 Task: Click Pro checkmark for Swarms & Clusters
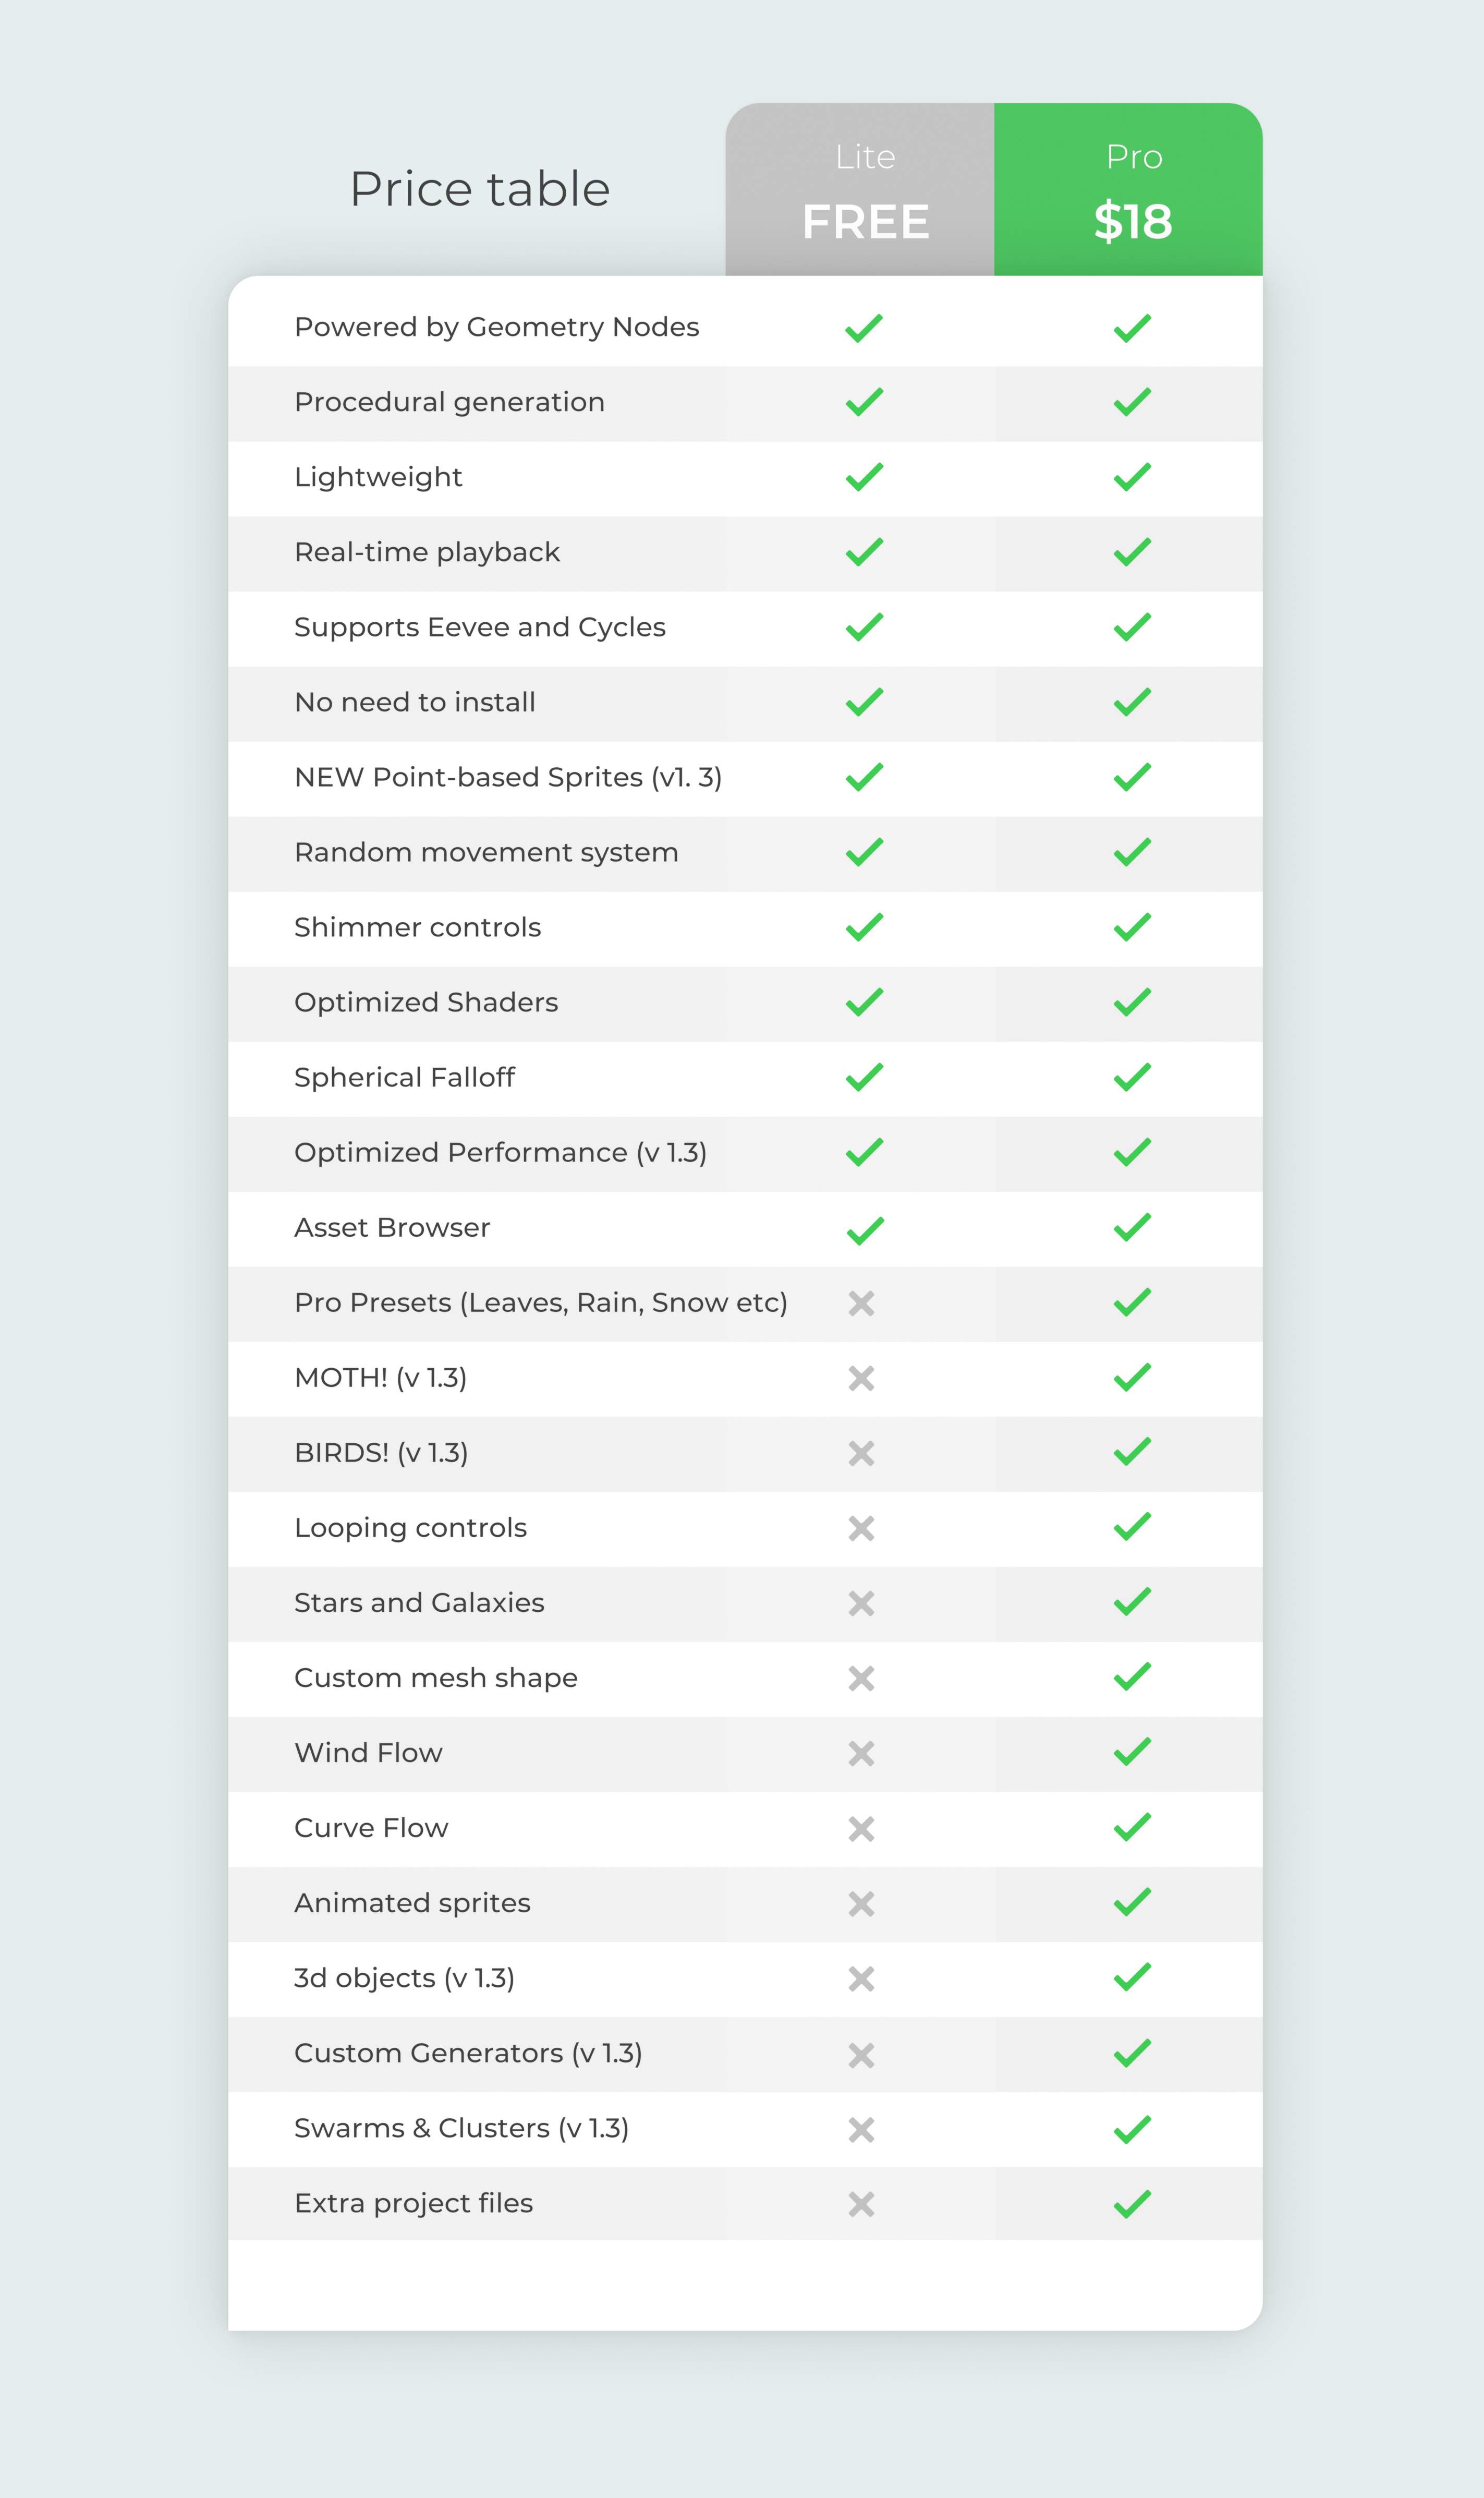tap(1132, 2129)
